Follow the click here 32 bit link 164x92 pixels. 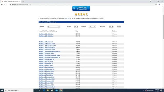tap(67, 18)
